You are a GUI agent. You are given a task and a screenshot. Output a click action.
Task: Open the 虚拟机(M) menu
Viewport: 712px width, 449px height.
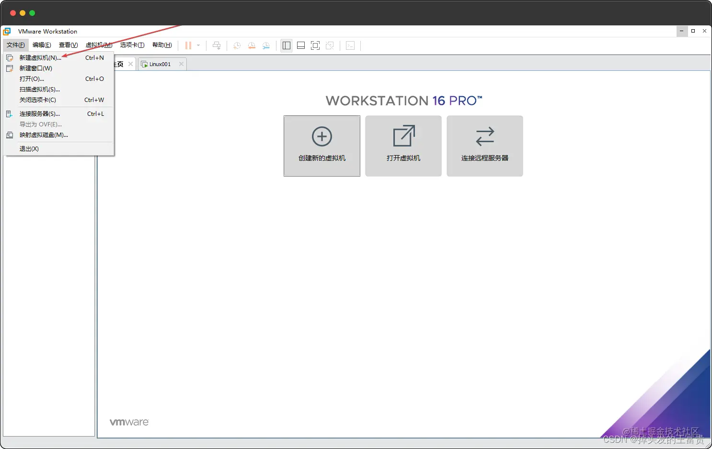tap(99, 45)
